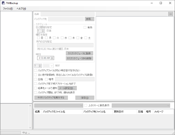Click the 暗号 column header
175x135 pixels.
point(149,112)
